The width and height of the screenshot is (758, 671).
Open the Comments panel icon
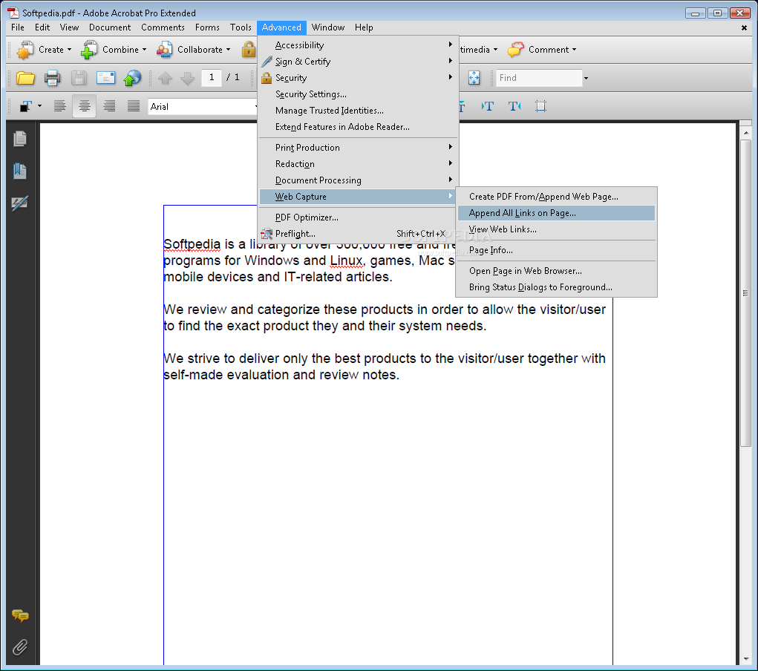[x=20, y=615]
